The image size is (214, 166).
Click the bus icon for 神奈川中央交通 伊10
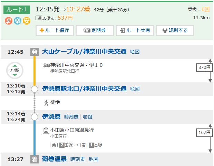point(46,65)
